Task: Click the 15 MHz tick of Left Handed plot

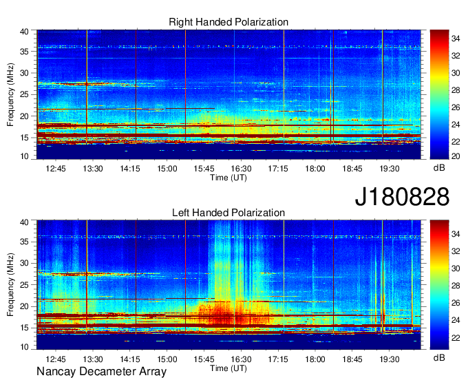Action: coord(24,328)
